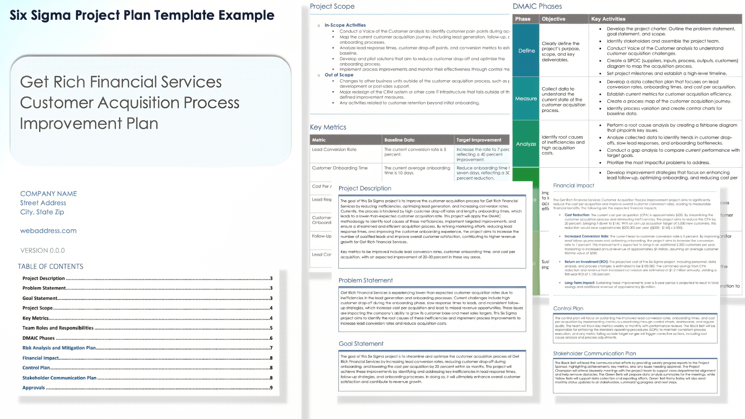Open Project Description entry in table of contents
745x419 pixels.
coord(147,278)
